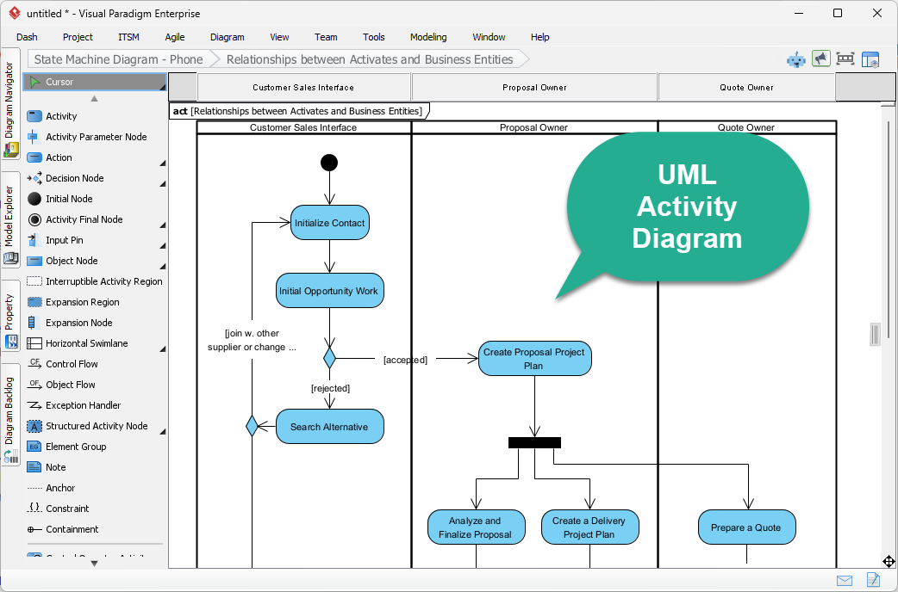Toggle the filmstrip view toolbar button

845,59
